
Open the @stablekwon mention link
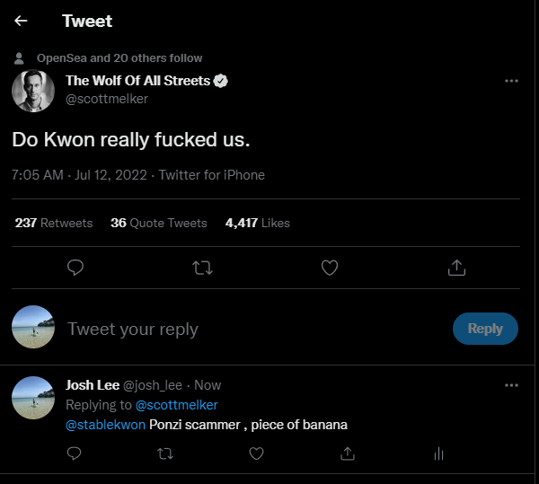click(105, 425)
